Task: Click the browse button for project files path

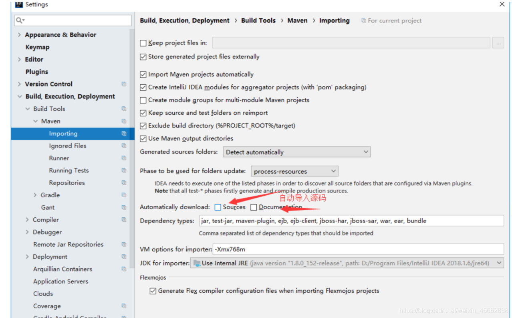Action: pyautogui.click(x=498, y=43)
